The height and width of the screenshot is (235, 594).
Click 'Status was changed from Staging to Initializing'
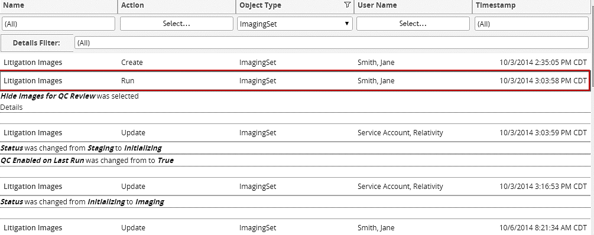click(81, 148)
